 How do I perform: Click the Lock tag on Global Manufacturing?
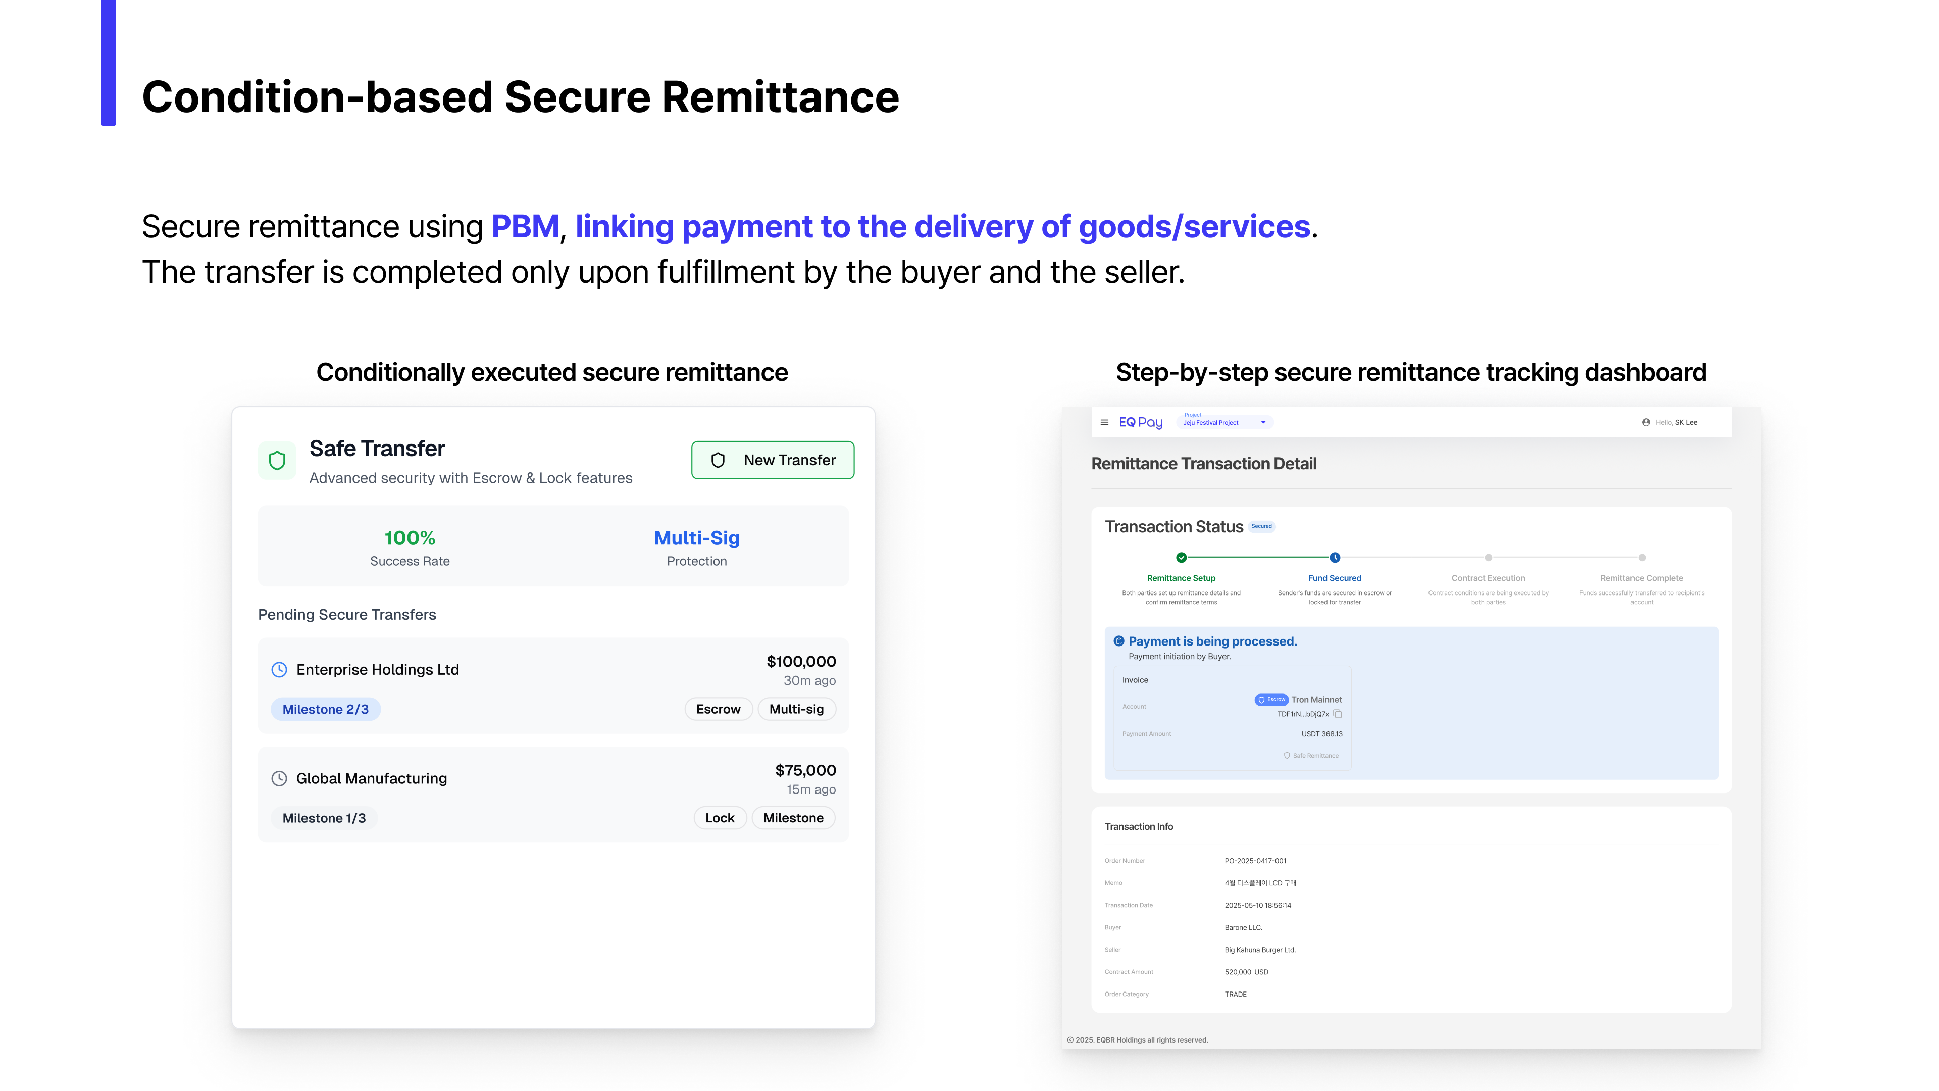click(x=720, y=818)
